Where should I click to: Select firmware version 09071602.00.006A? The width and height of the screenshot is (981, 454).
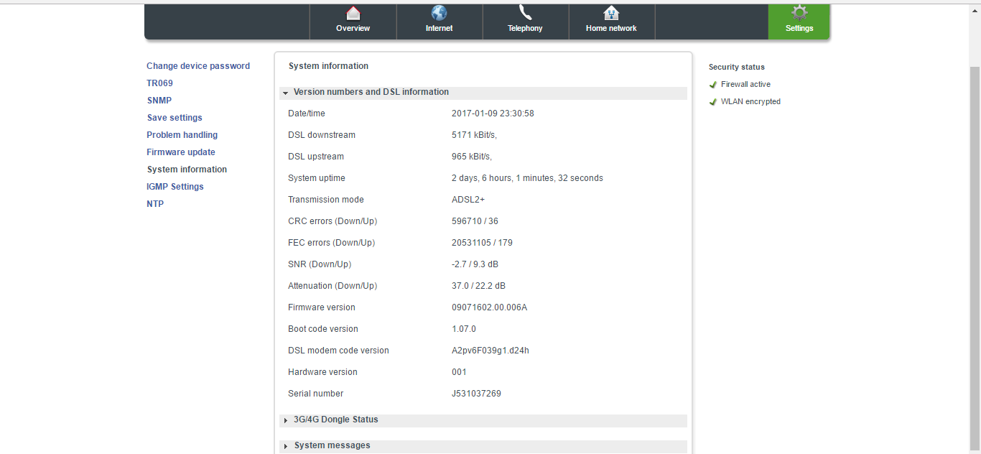pos(489,307)
